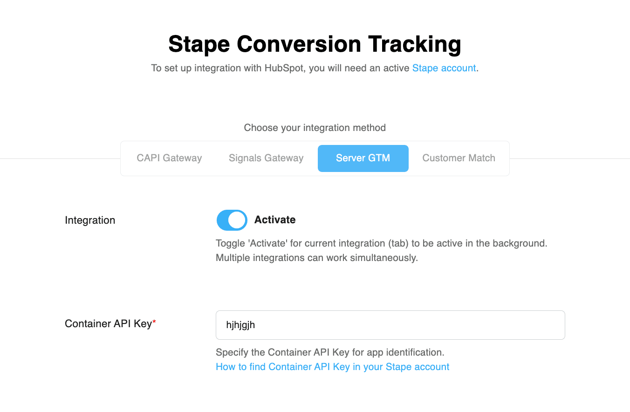
Task: Click the bold Activate label
Action: [x=275, y=220]
